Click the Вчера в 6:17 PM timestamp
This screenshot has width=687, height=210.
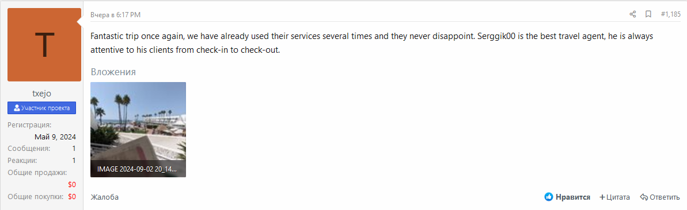(x=116, y=15)
